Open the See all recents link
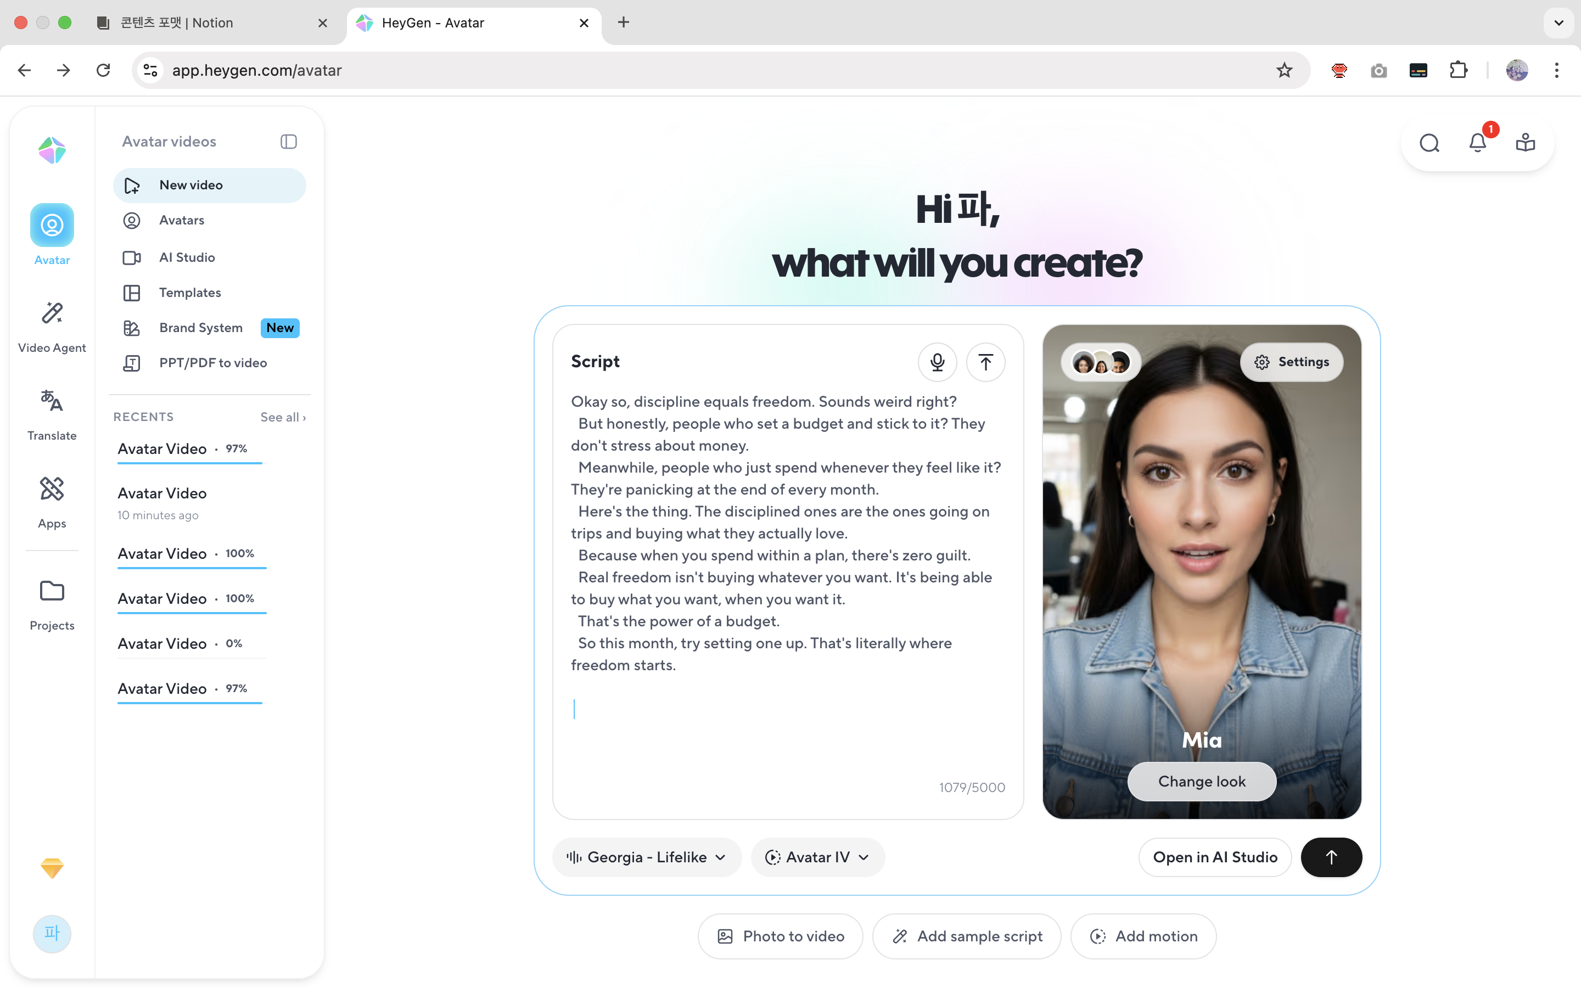Screen dimensions: 1581x988 coord(282,417)
